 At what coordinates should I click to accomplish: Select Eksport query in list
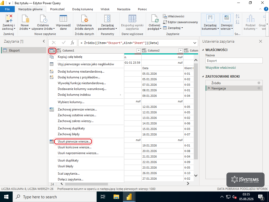click(x=24, y=50)
